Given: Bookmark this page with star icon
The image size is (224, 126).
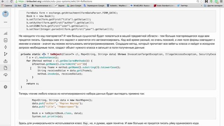Looking at the screenshot, I should tap(202, 1).
